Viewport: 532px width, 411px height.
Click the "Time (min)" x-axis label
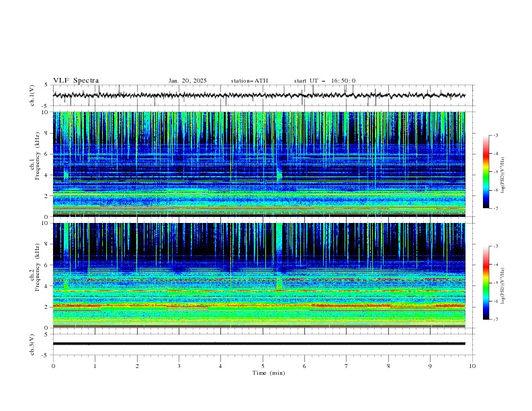pyautogui.click(x=269, y=373)
